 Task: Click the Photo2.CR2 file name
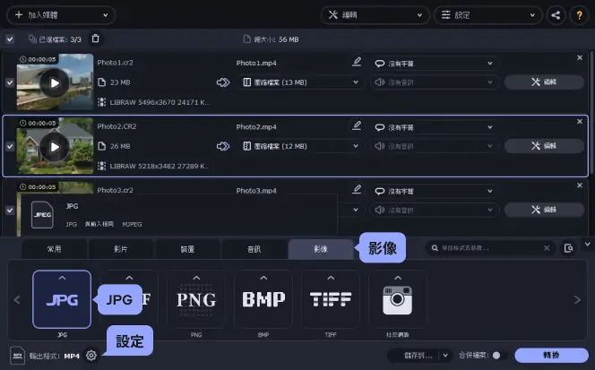116,126
